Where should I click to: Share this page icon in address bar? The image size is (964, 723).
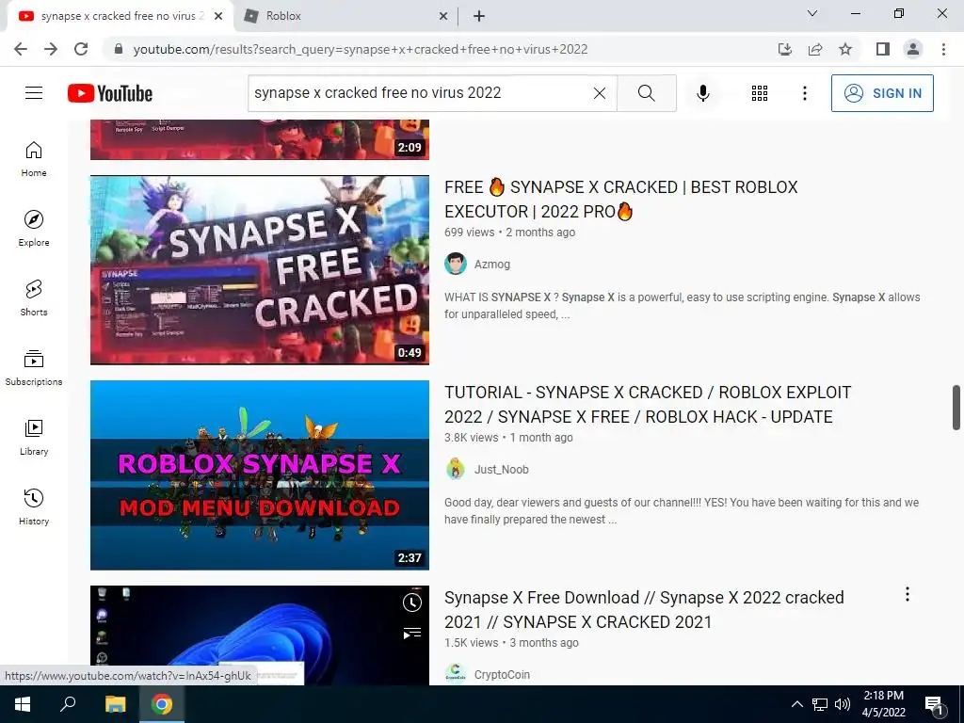[x=815, y=49]
